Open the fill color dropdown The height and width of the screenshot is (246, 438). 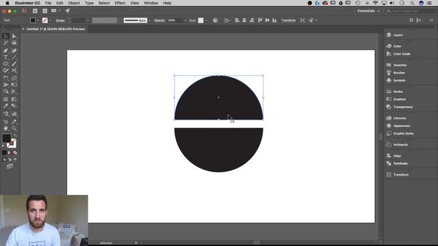point(38,20)
